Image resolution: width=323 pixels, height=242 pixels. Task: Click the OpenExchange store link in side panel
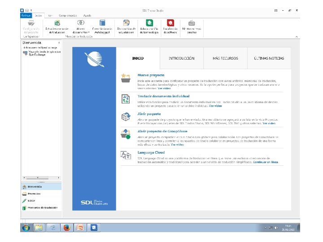coord(44,53)
